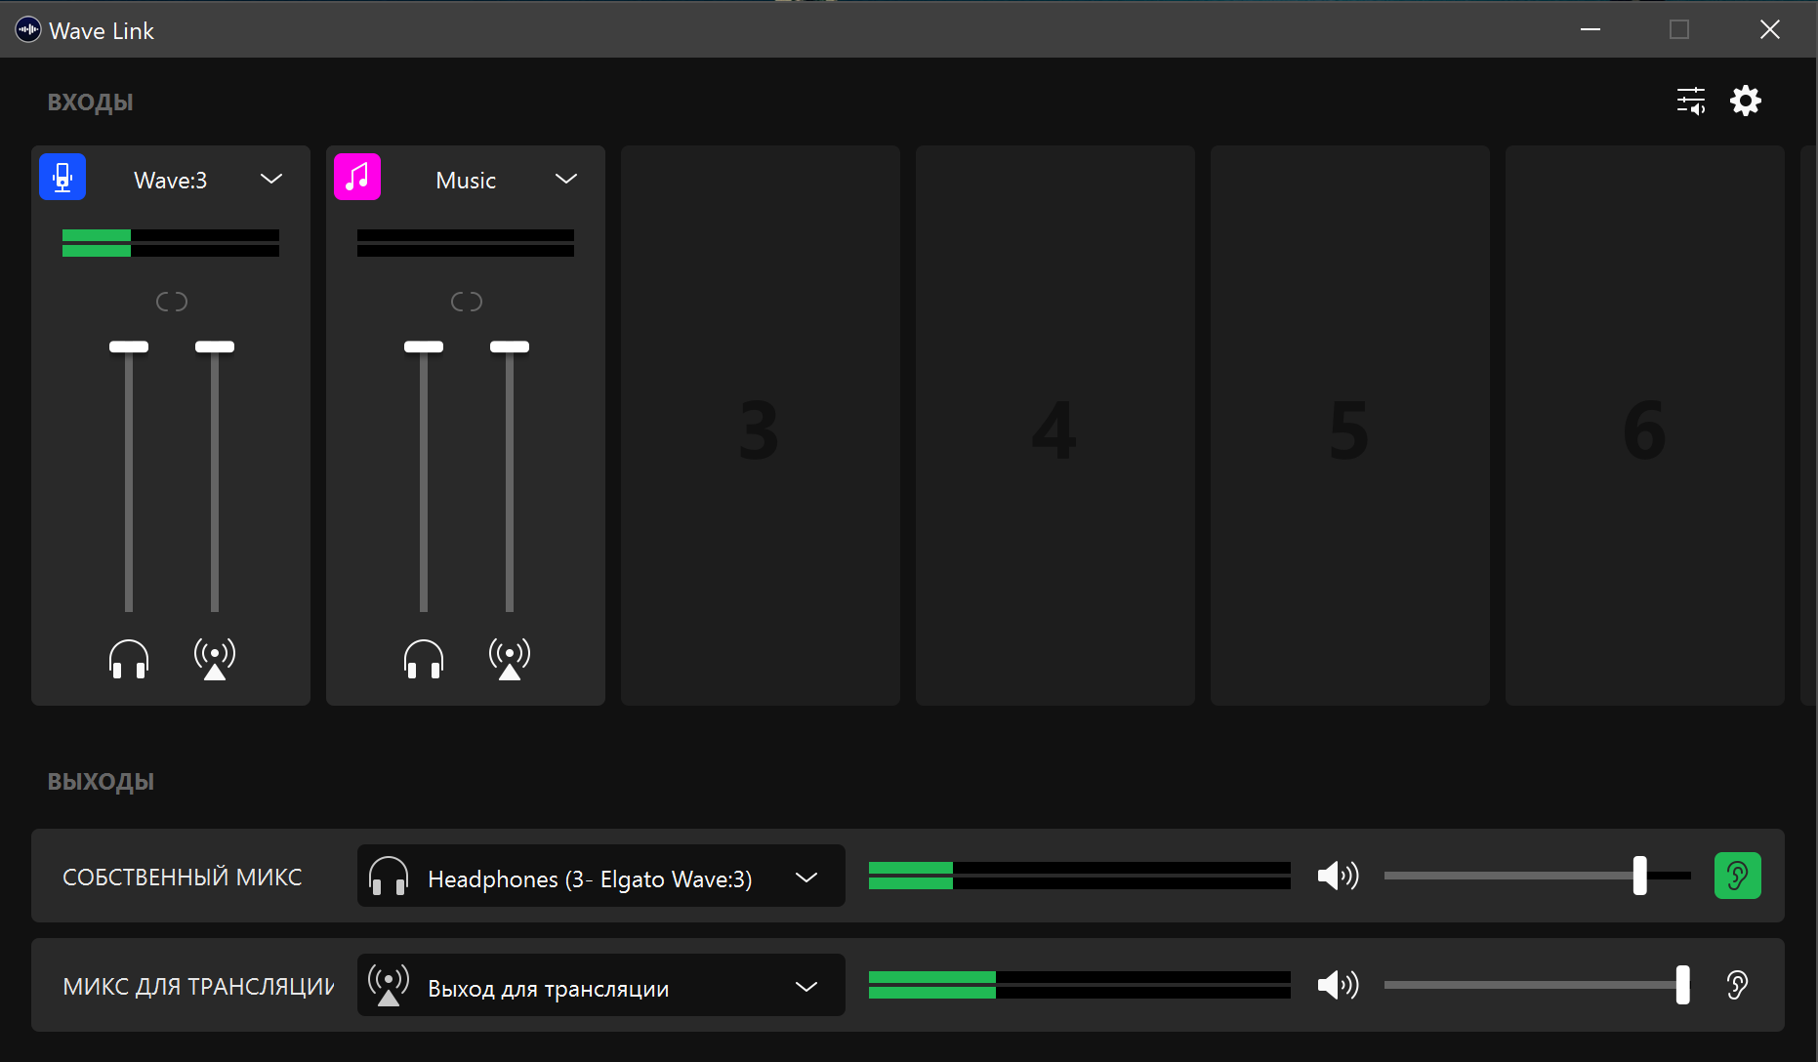Expand the Music input dropdown
The width and height of the screenshot is (1818, 1062).
(566, 180)
